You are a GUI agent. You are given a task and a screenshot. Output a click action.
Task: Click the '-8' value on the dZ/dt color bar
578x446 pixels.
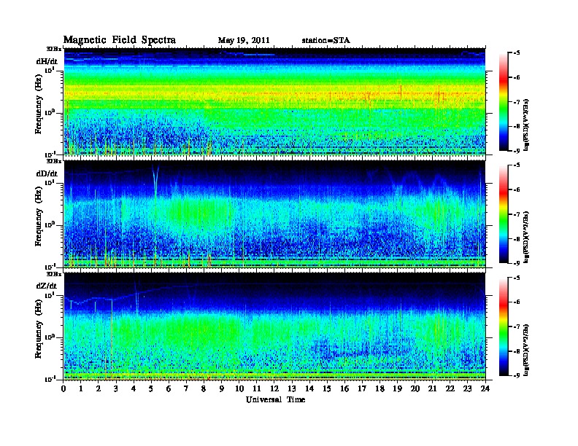click(517, 351)
